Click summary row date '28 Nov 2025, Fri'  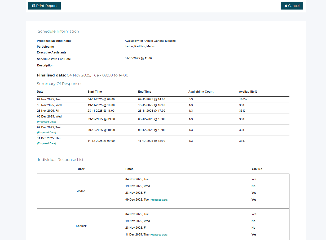pos(48,111)
